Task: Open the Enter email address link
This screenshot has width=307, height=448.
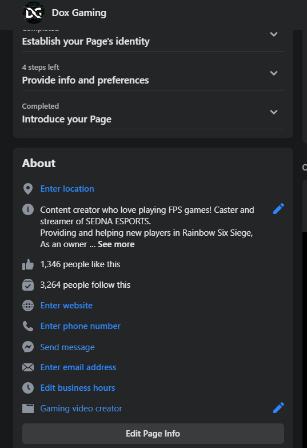Action: 78,367
